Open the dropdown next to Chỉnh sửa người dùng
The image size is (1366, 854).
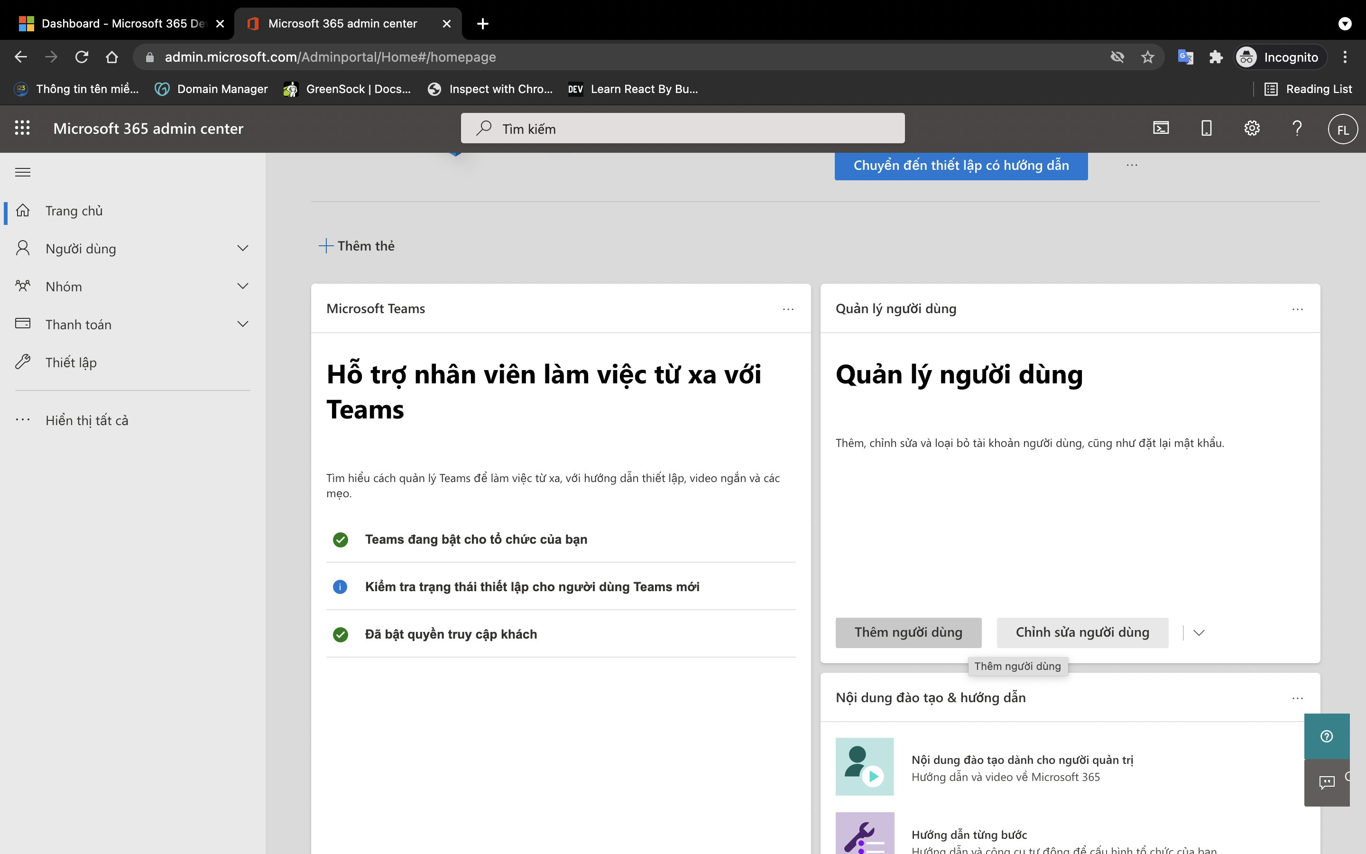1199,632
